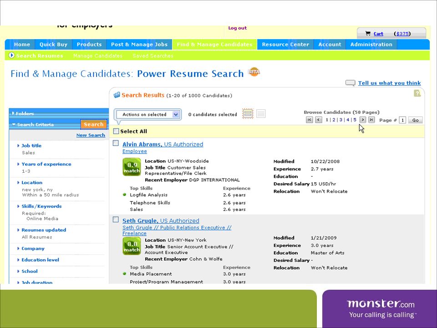Screen dimensions: 437x328
Task: Click the 'Logfile Analysis' skill text
Action: (x=148, y=195)
